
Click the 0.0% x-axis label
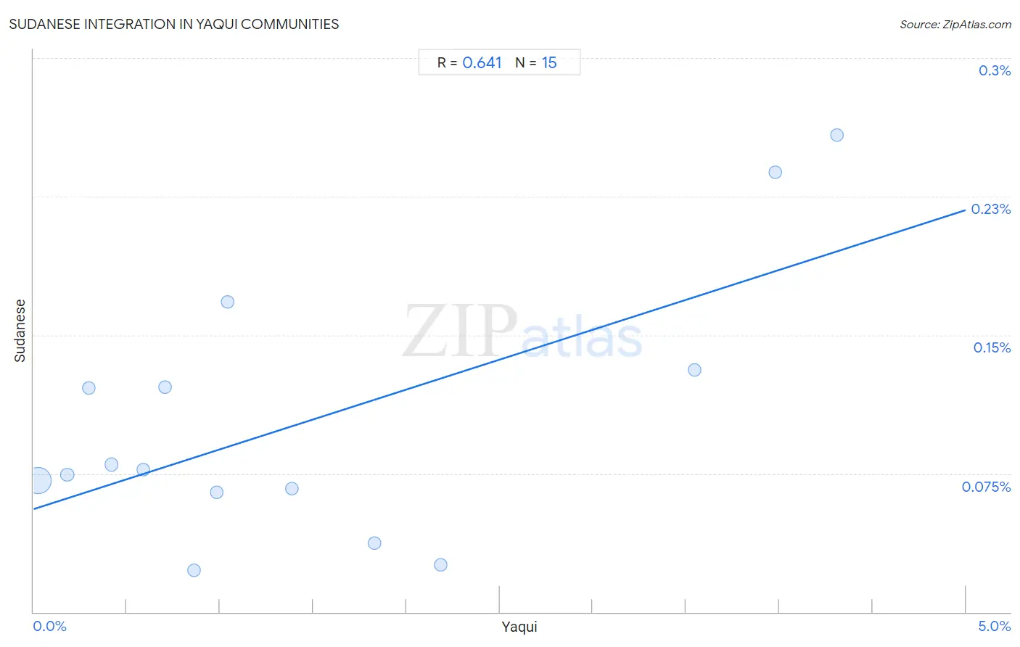50,626
